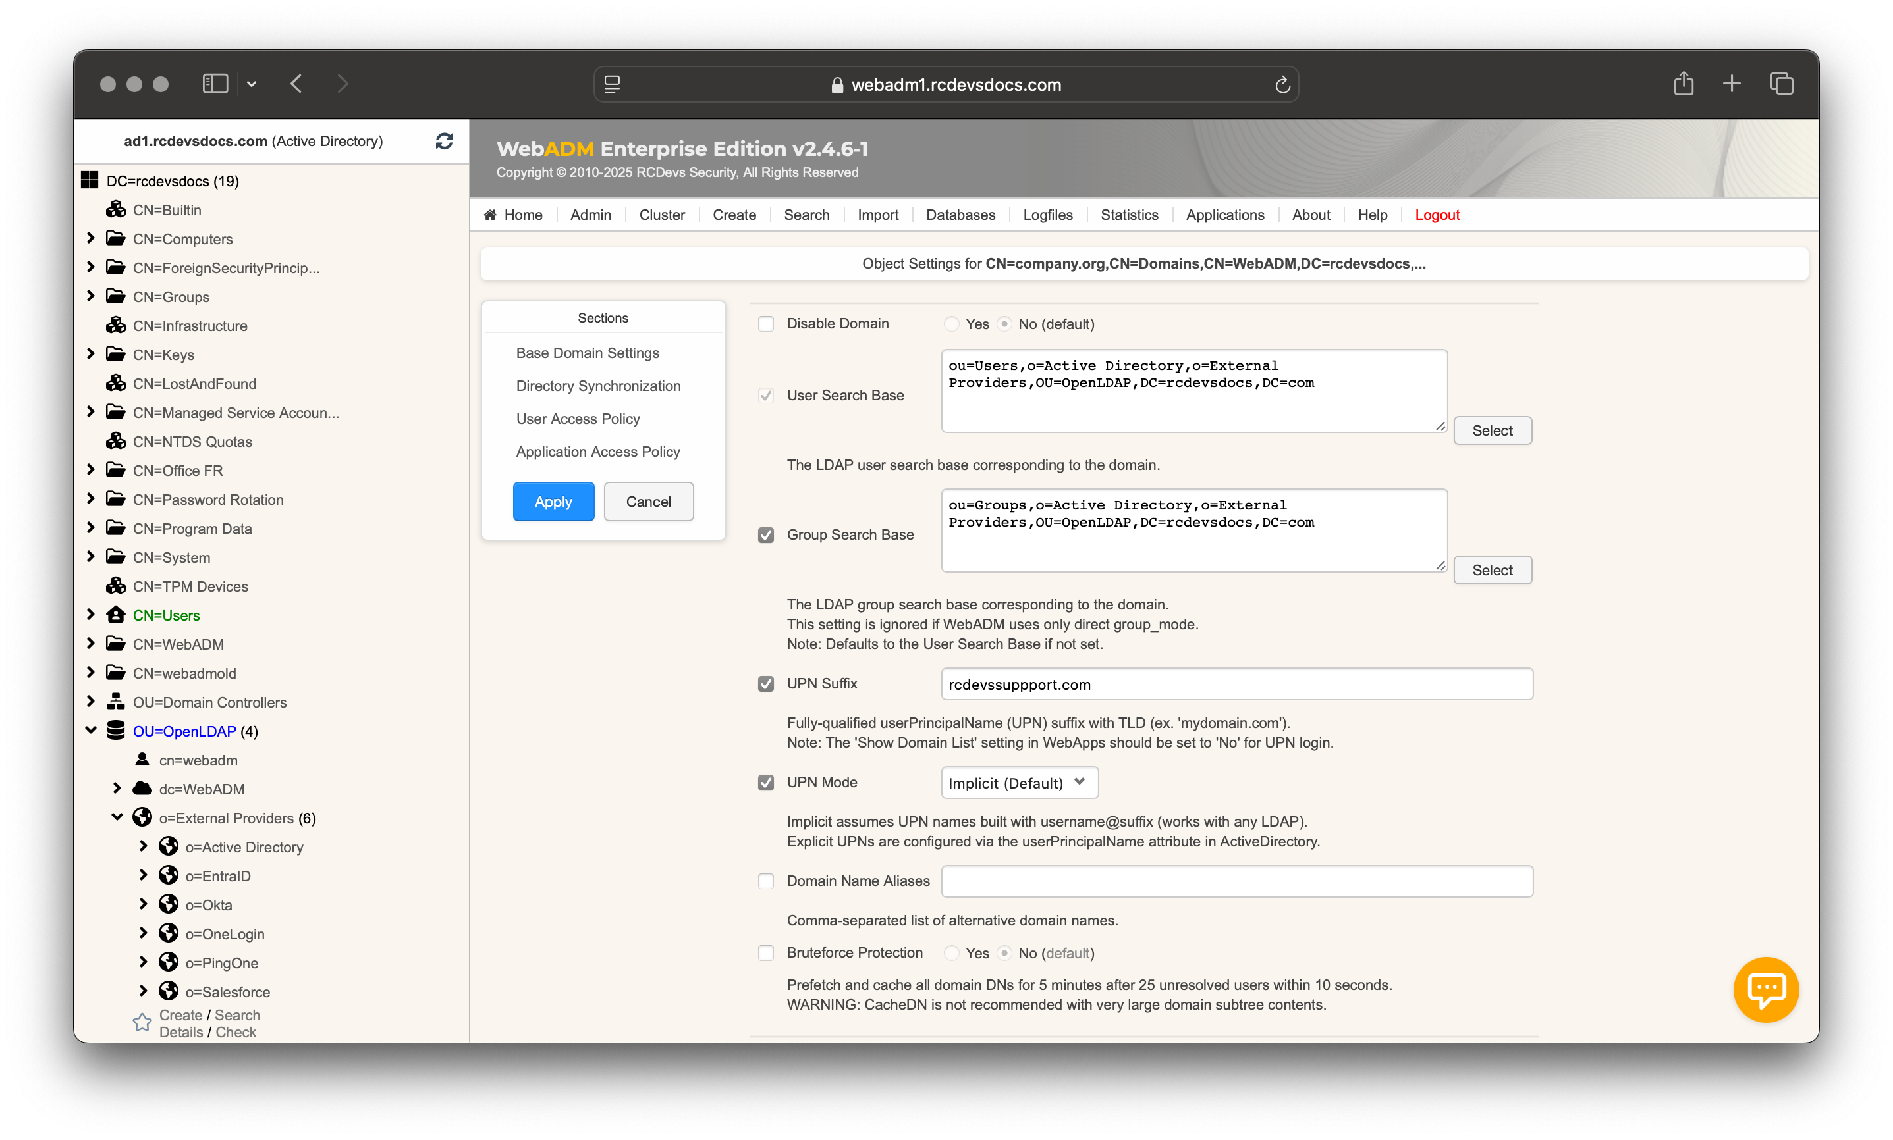Click the Safari sidebar toggle icon

215,84
